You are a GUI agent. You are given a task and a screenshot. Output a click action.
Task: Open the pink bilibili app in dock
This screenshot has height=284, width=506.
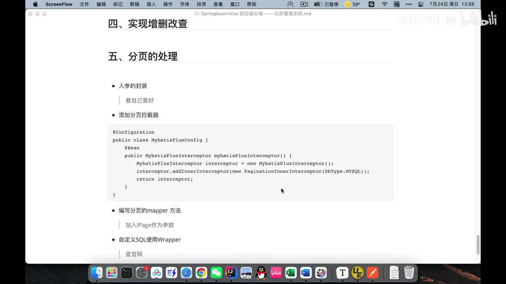276,273
